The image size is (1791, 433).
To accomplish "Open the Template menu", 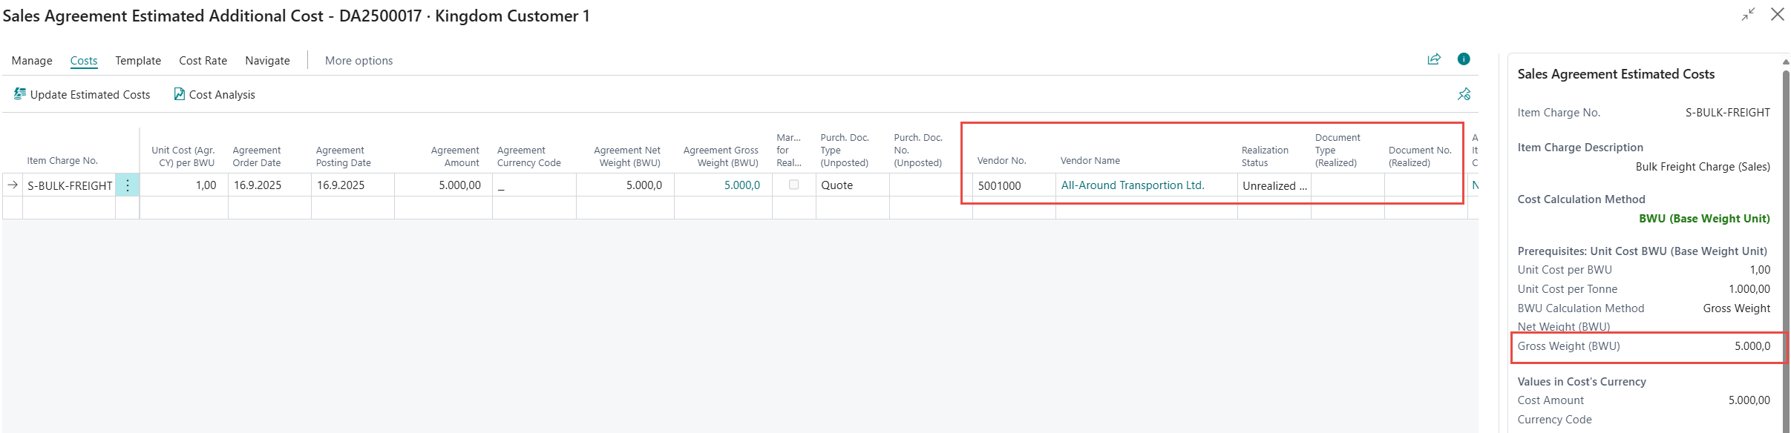I will click(138, 61).
